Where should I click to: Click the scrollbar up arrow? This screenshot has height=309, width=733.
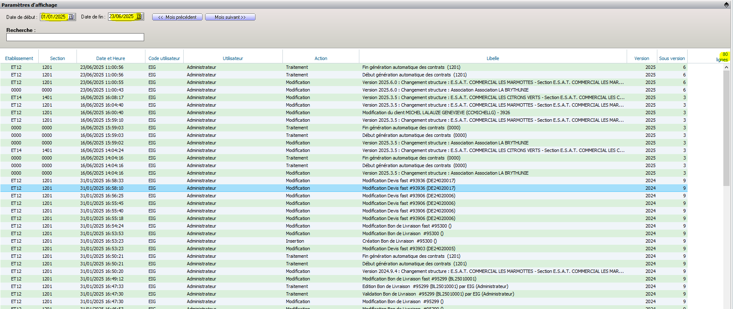click(x=726, y=67)
